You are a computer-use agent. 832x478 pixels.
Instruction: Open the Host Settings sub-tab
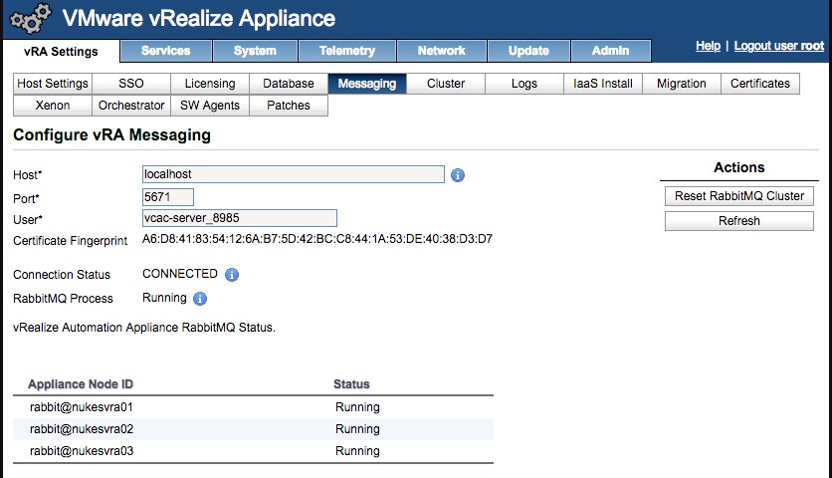point(53,84)
